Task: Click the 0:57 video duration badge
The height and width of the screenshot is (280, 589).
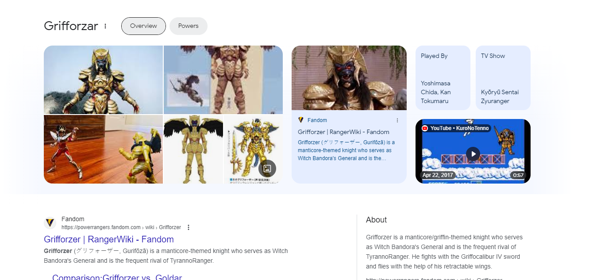Action: coord(518,175)
